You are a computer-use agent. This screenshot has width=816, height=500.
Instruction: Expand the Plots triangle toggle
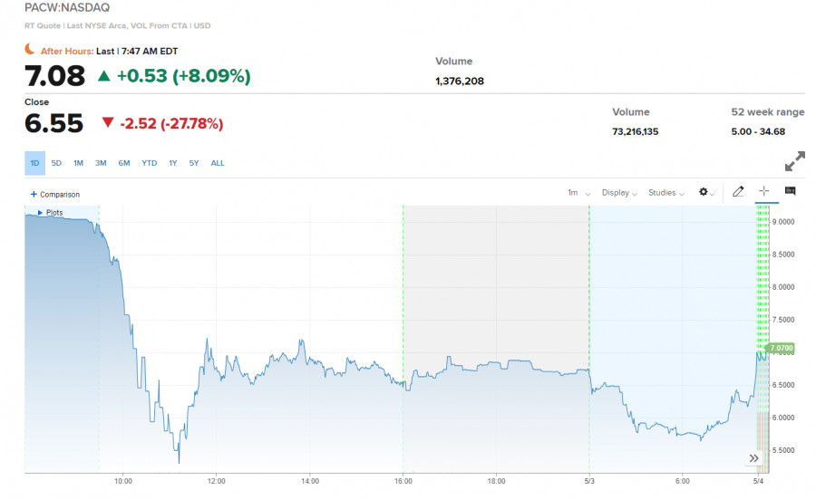coord(40,212)
